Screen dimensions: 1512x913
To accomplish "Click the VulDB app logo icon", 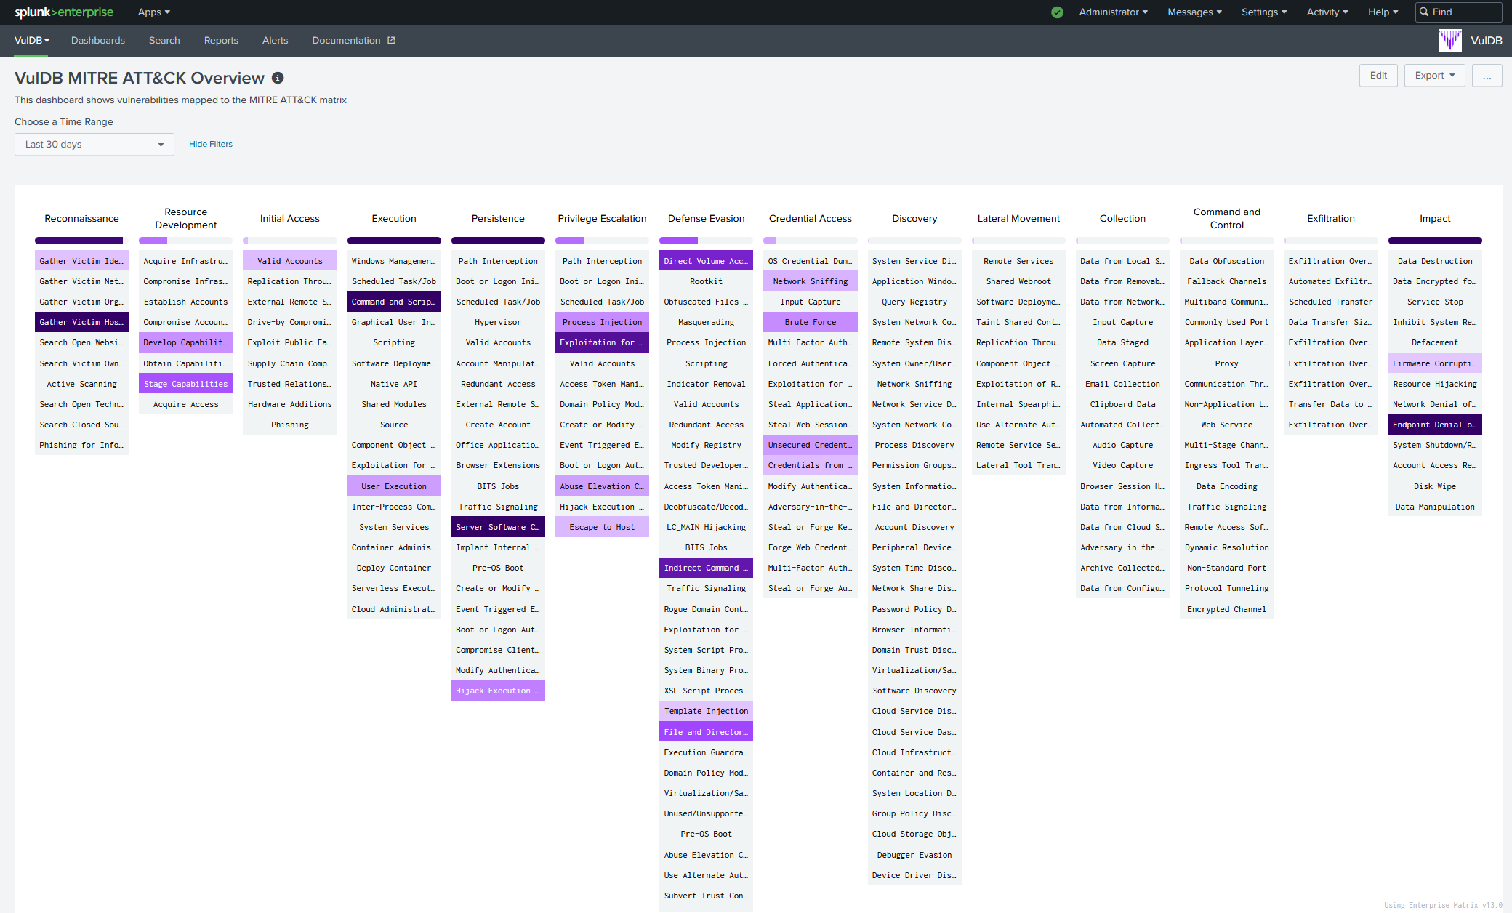I will point(1449,41).
